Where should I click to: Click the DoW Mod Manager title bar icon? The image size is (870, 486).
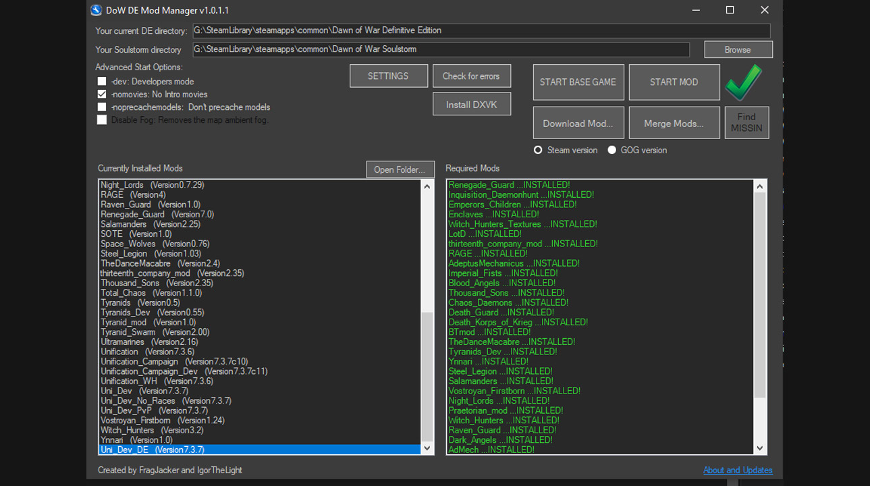click(x=97, y=10)
